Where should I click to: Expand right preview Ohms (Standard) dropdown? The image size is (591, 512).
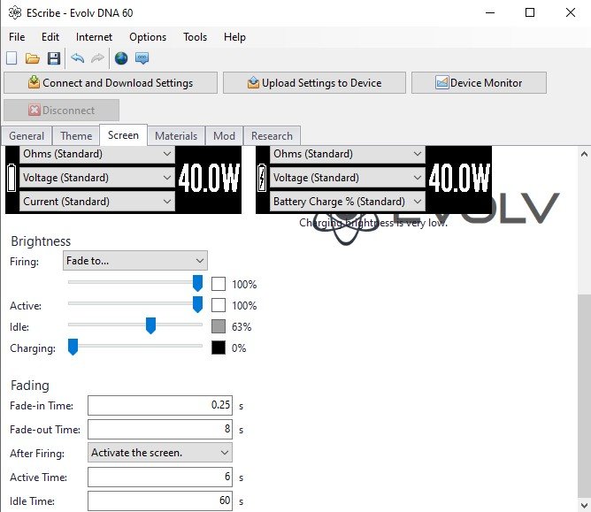tap(348, 154)
